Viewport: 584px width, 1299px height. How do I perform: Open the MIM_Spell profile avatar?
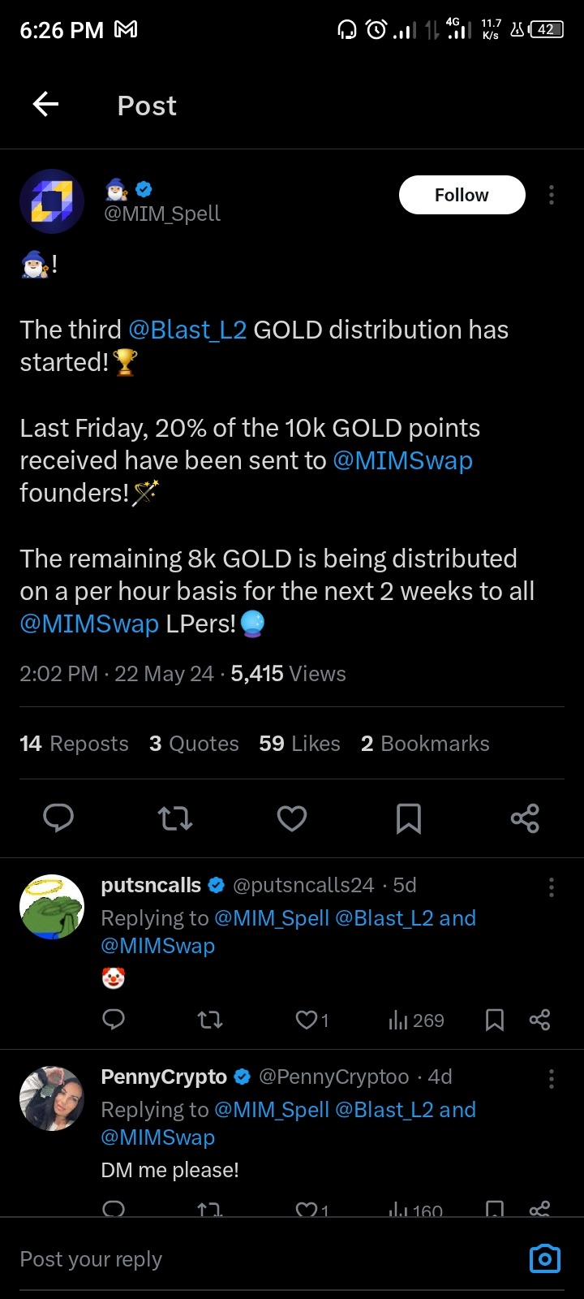[x=52, y=201]
